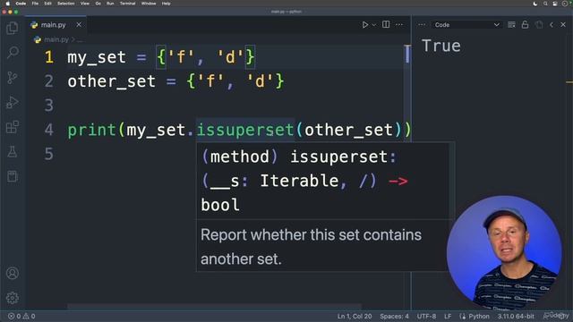The width and height of the screenshot is (573, 322).
Task: Click main.py in the breadcrumb
Action: pos(56,39)
